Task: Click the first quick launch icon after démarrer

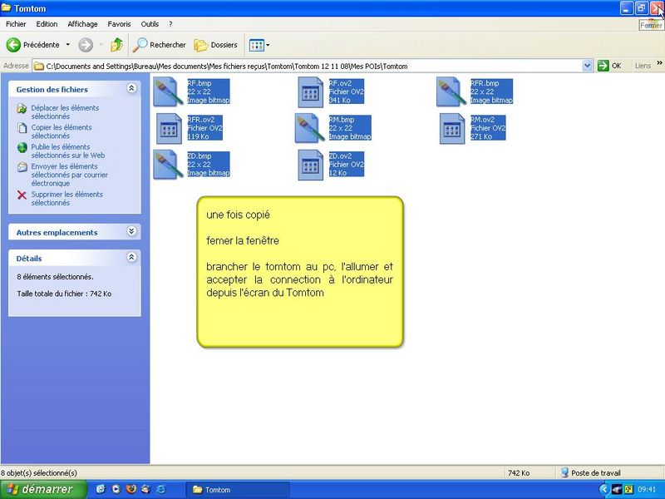Action: click(101, 489)
